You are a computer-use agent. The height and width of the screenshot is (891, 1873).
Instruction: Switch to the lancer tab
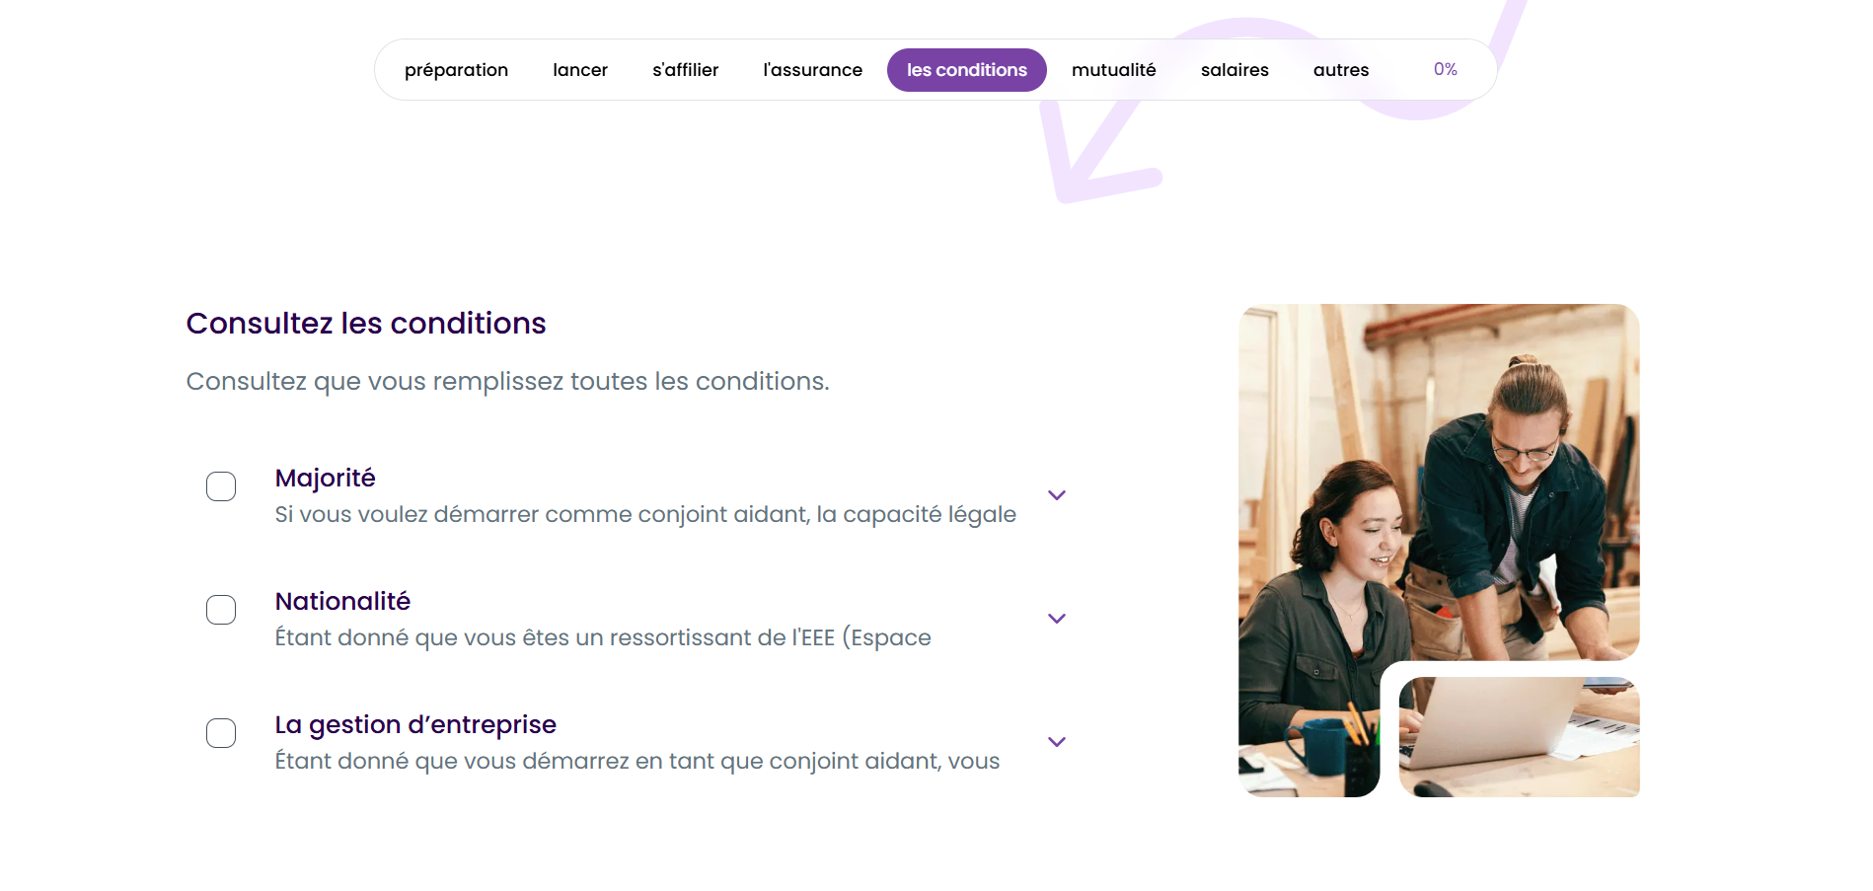(579, 69)
